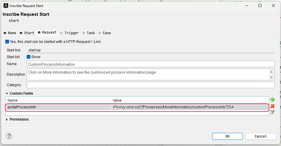
Task: Select the Case tab
Action: 104,33
